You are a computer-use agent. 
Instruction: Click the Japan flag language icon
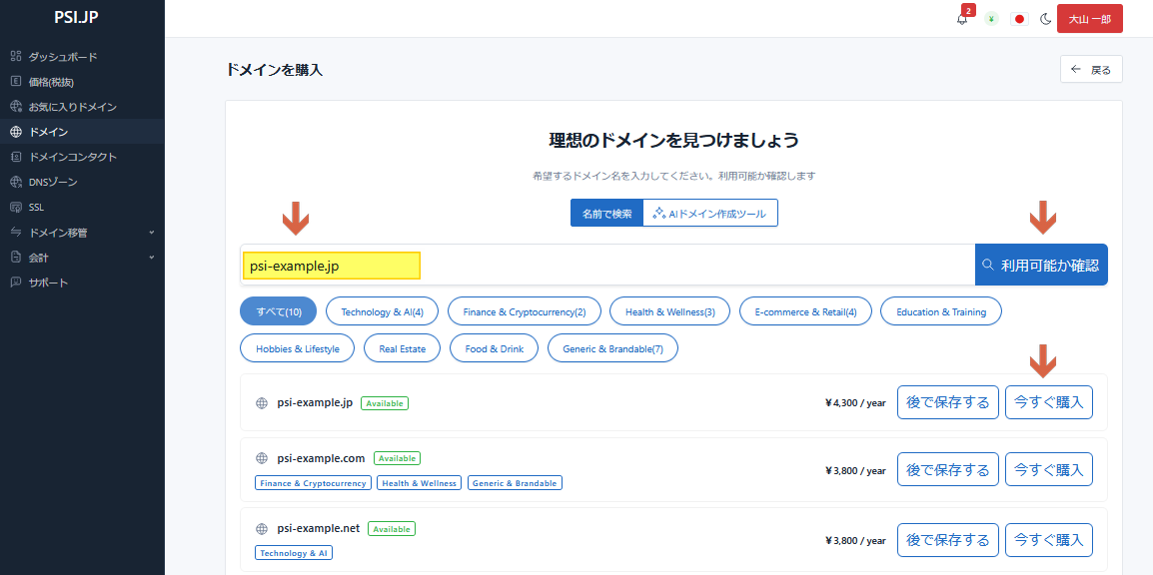1019,19
